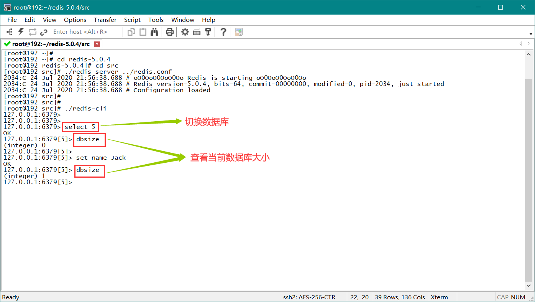Open the Session Manager toolbar icon
535x302 pixels.
[x=10, y=32]
